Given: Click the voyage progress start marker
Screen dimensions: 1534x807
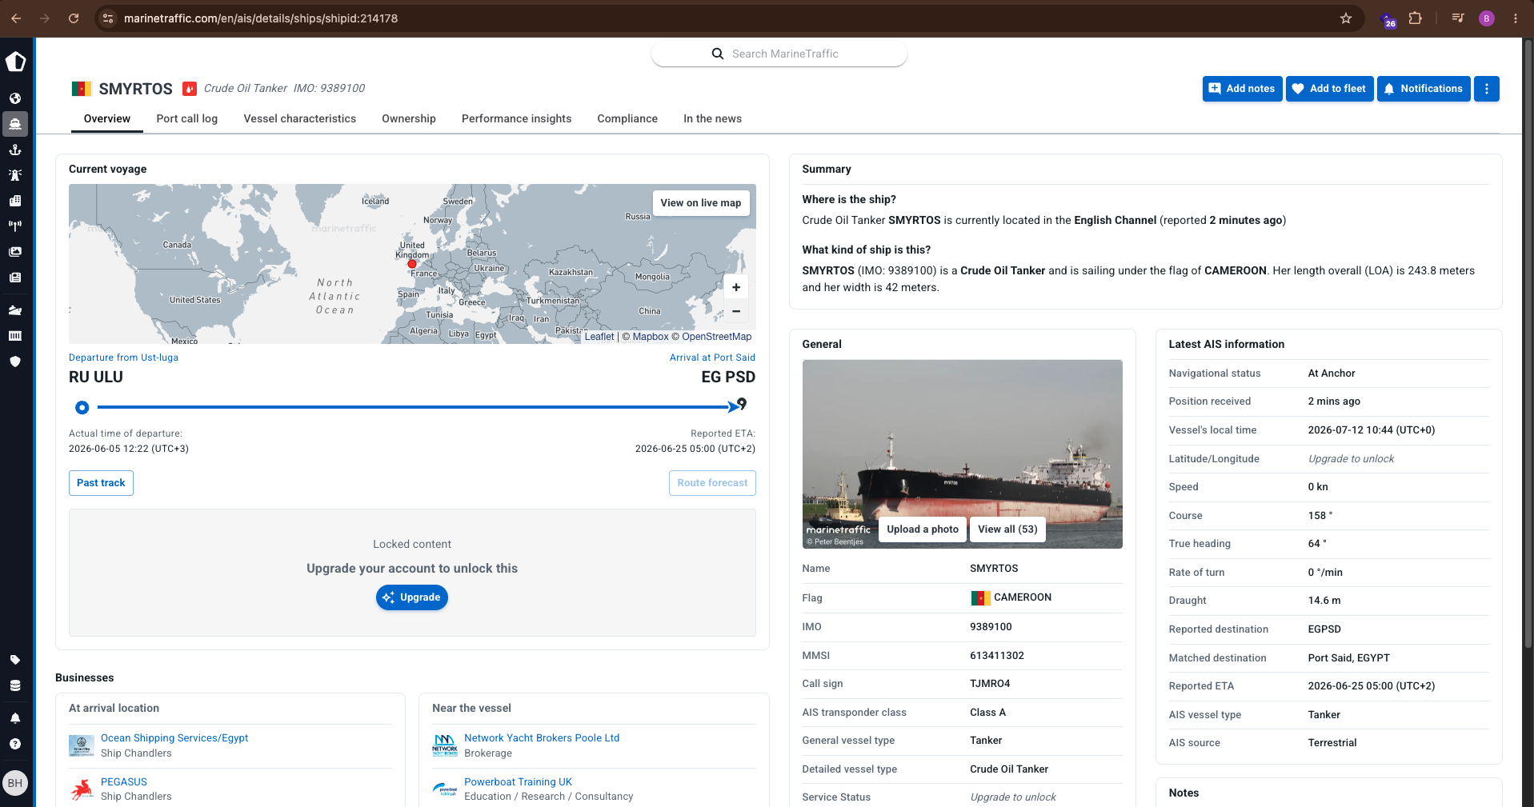Looking at the screenshot, I should coord(82,408).
